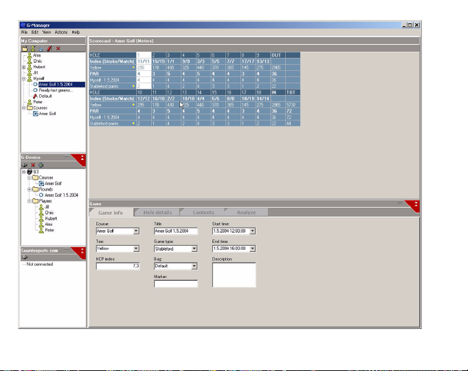
Task: Open the Course dropdown
Action: click(x=136, y=231)
